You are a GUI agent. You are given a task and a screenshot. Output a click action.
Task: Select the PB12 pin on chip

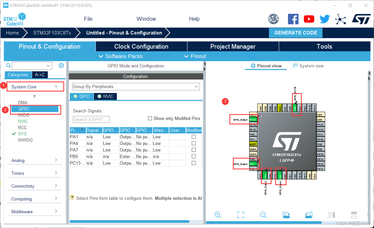[321, 169]
